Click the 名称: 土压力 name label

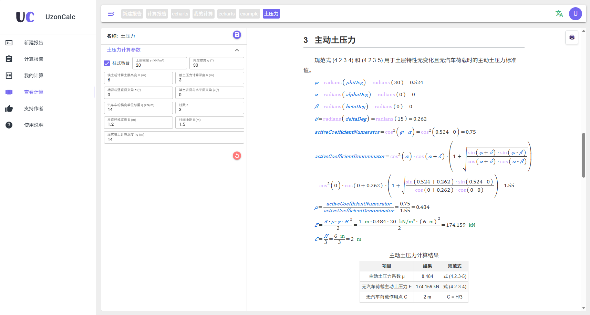point(121,36)
